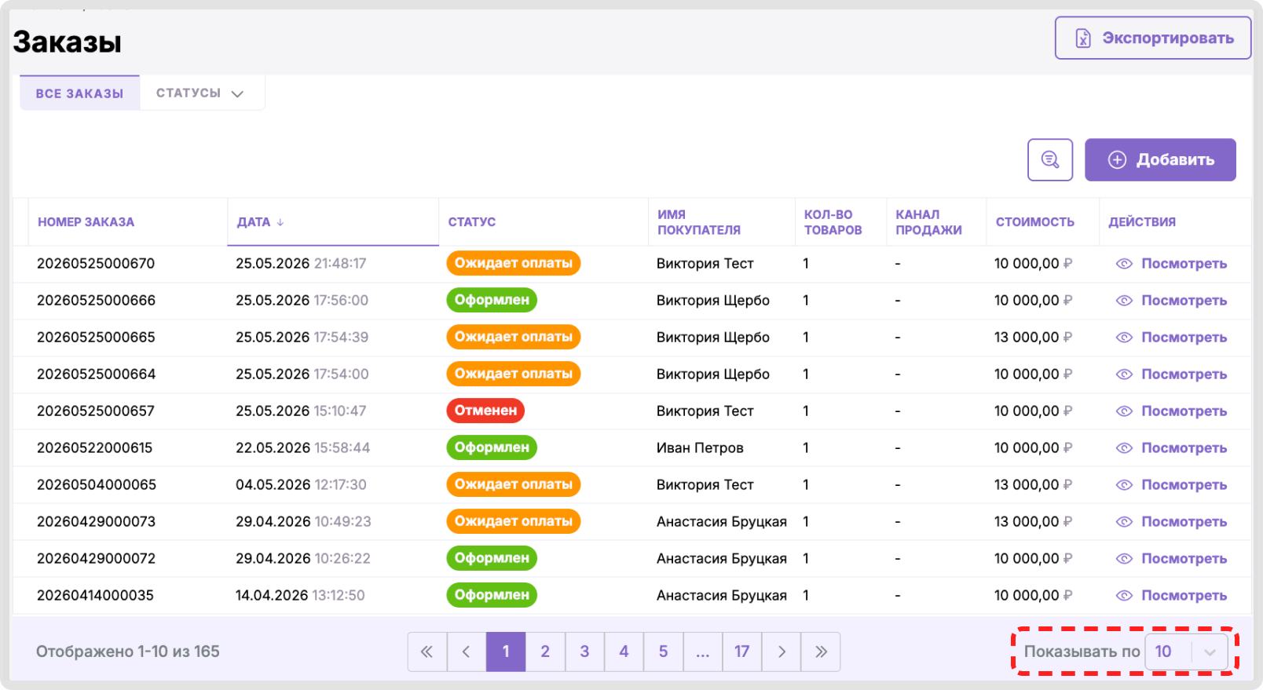The image size is (1263, 690).
Task: Click date 04.05.2026 12:17:30
Action: click(301, 485)
